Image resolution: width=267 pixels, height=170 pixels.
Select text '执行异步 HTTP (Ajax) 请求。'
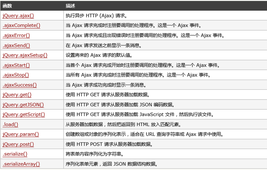point(96,16)
